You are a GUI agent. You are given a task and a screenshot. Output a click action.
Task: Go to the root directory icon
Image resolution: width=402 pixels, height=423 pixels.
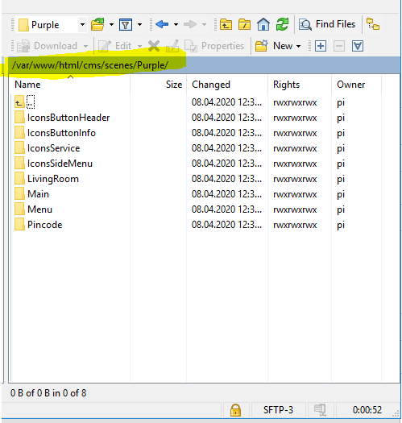[x=244, y=24]
